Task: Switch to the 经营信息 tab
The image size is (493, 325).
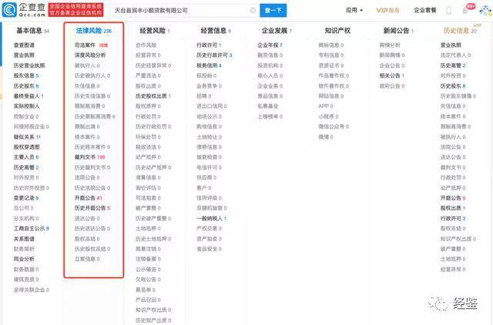Action: [x=216, y=31]
